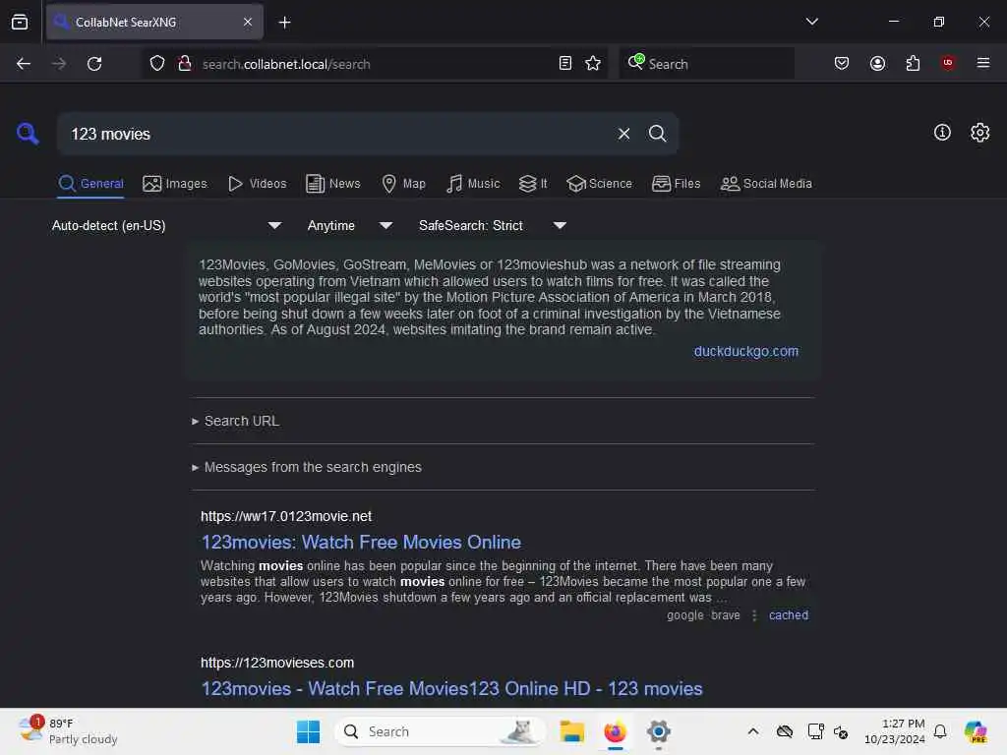Go back with browser back arrow

point(24,64)
